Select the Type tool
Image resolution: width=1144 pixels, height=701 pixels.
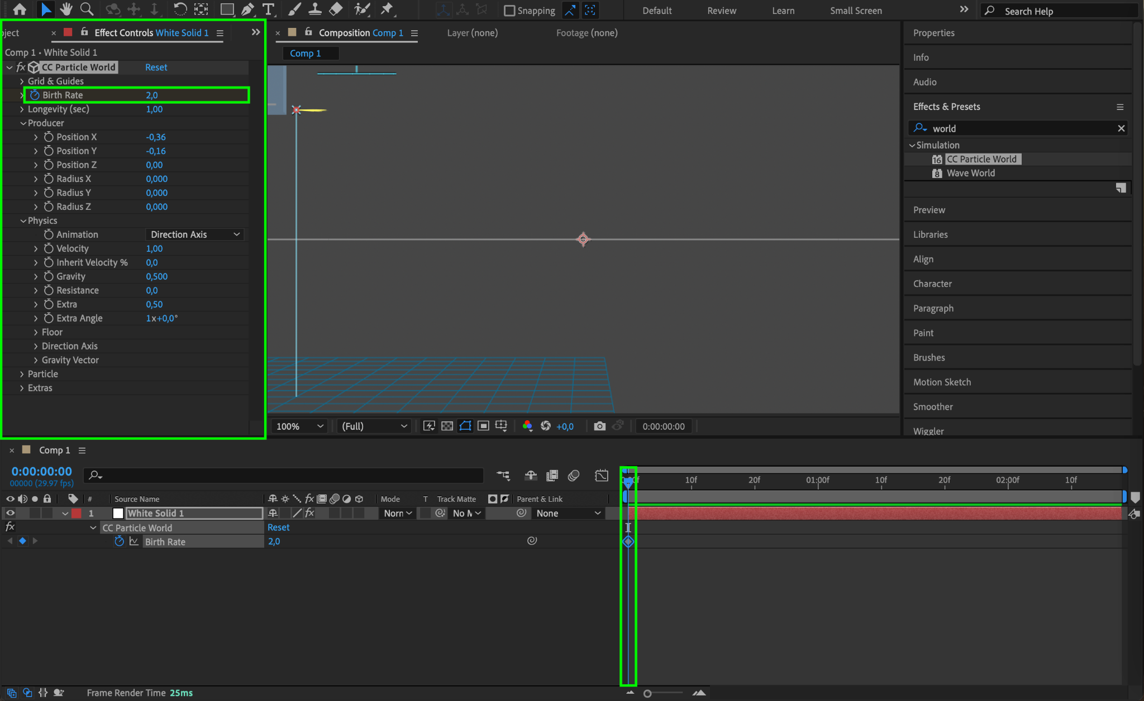tap(268, 9)
